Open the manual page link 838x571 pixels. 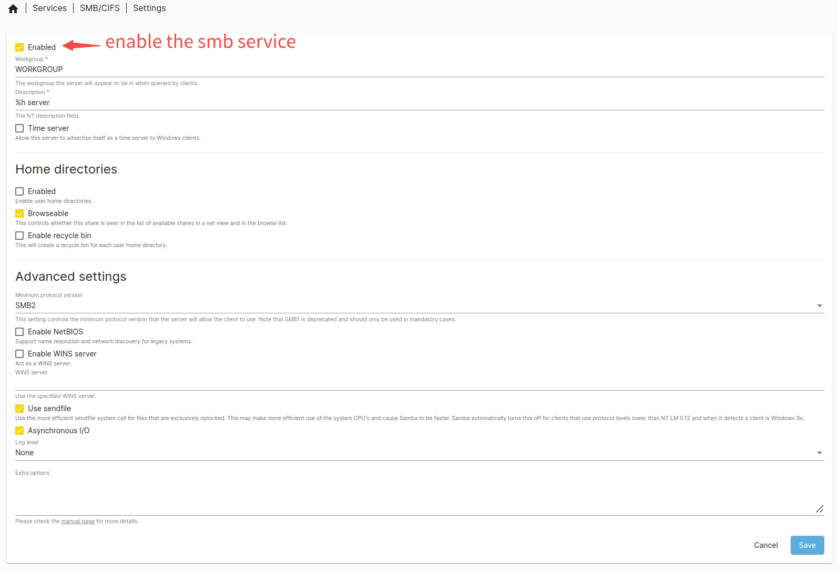(78, 522)
